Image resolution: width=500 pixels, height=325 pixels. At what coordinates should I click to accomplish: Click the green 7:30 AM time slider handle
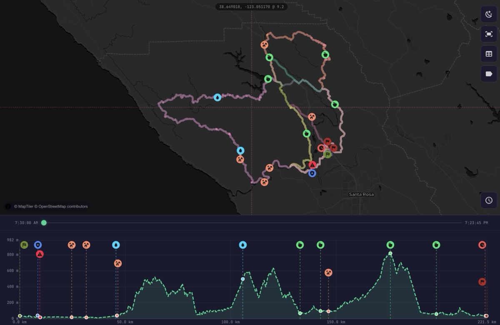point(44,223)
